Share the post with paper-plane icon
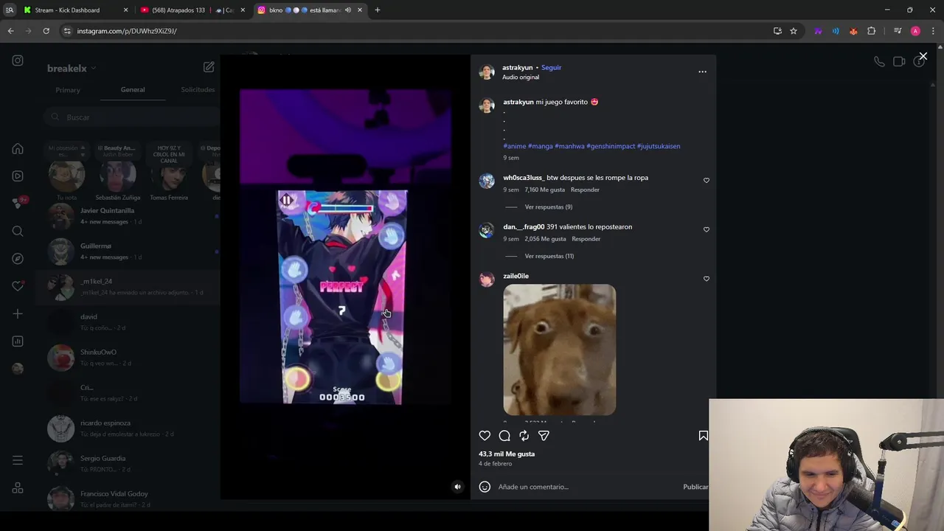 pyautogui.click(x=544, y=436)
